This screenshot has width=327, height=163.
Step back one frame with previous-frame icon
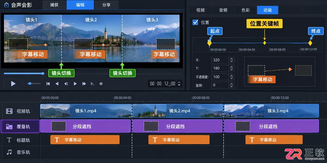(66, 84)
